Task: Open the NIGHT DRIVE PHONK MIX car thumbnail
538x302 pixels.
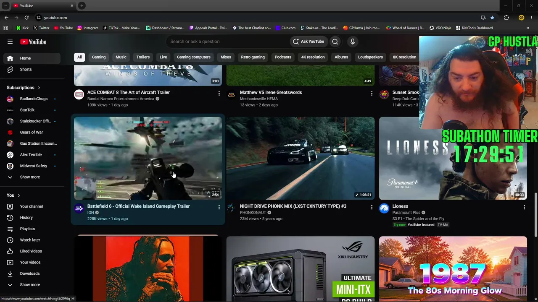Action: [301, 158]
